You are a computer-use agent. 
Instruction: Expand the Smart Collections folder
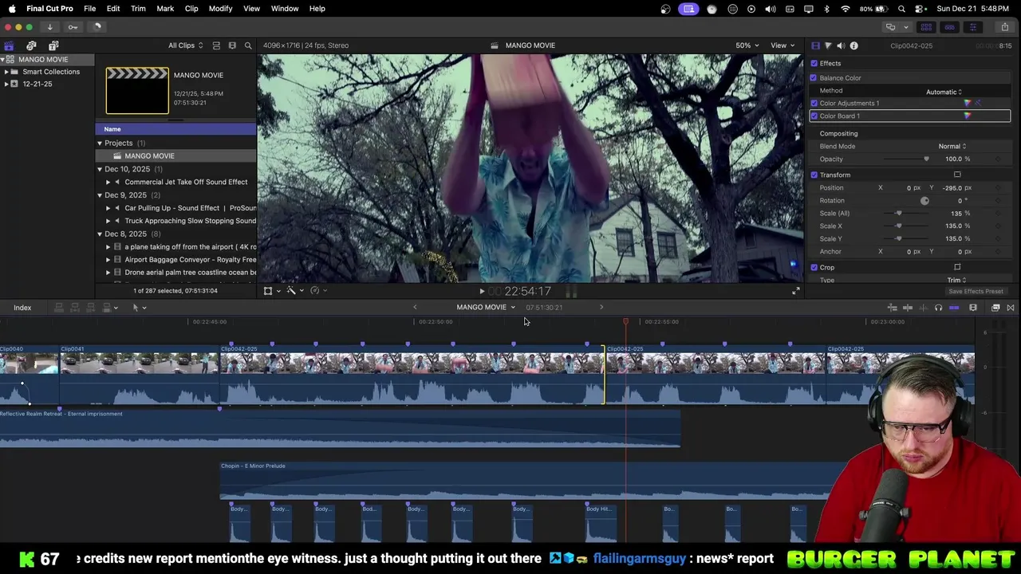point(6,72)
